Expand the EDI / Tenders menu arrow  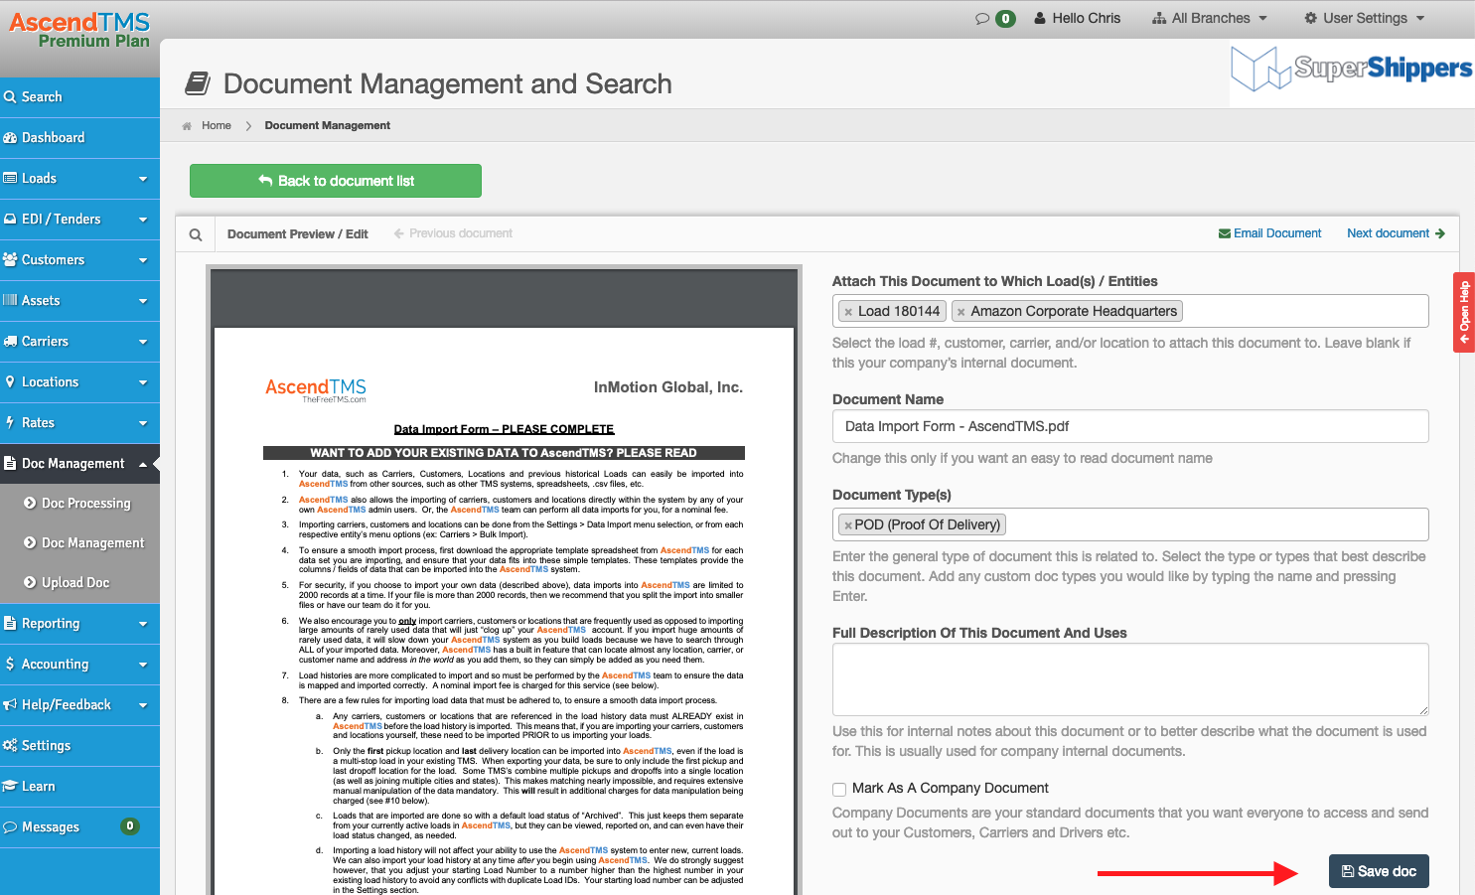coord(143,220)
